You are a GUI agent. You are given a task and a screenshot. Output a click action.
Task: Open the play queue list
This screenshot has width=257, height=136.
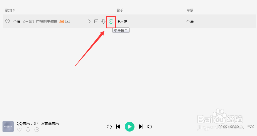pyautogui.click(x=251, y=127)
